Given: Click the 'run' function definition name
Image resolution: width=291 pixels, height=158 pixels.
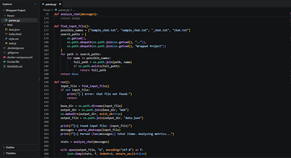Looking at the screenshot, I should tap(63, 82).
